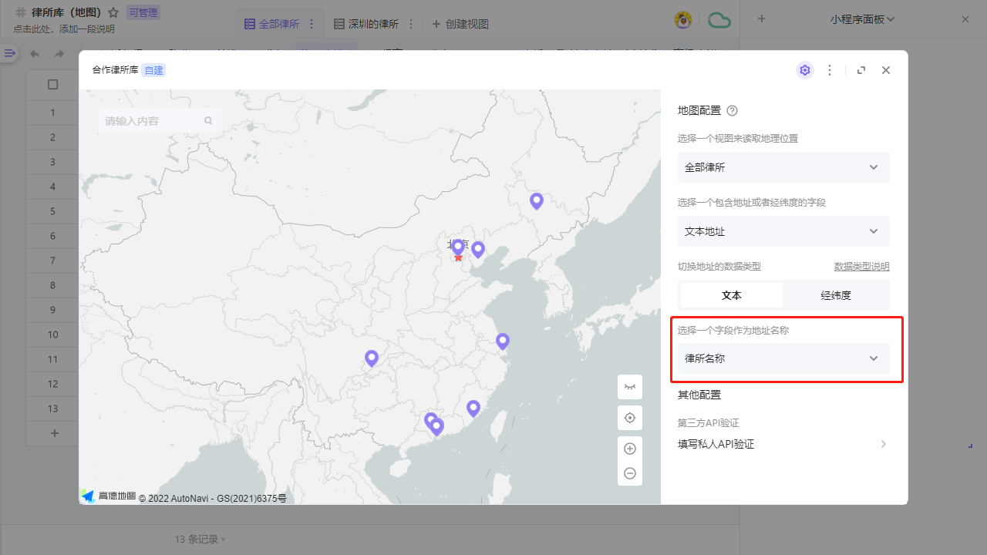
Task: Open the 数据类型说明 link
Action: [x=861, y=265]
